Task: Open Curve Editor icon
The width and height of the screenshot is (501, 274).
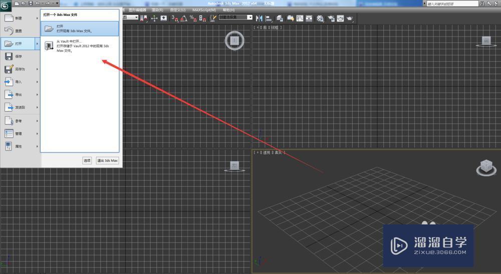Action: tap(300, 18)
